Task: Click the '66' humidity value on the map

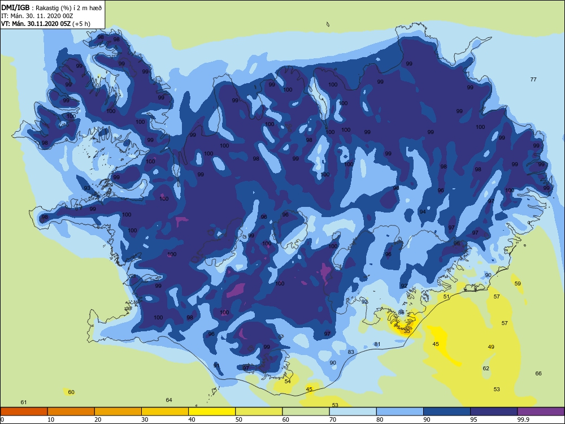Action: click(538, 374)
